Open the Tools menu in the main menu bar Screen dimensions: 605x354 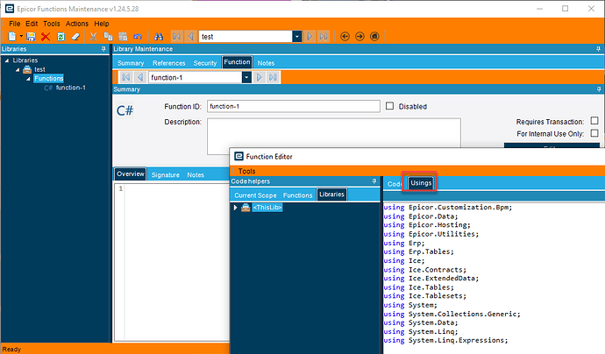[52, 24]
